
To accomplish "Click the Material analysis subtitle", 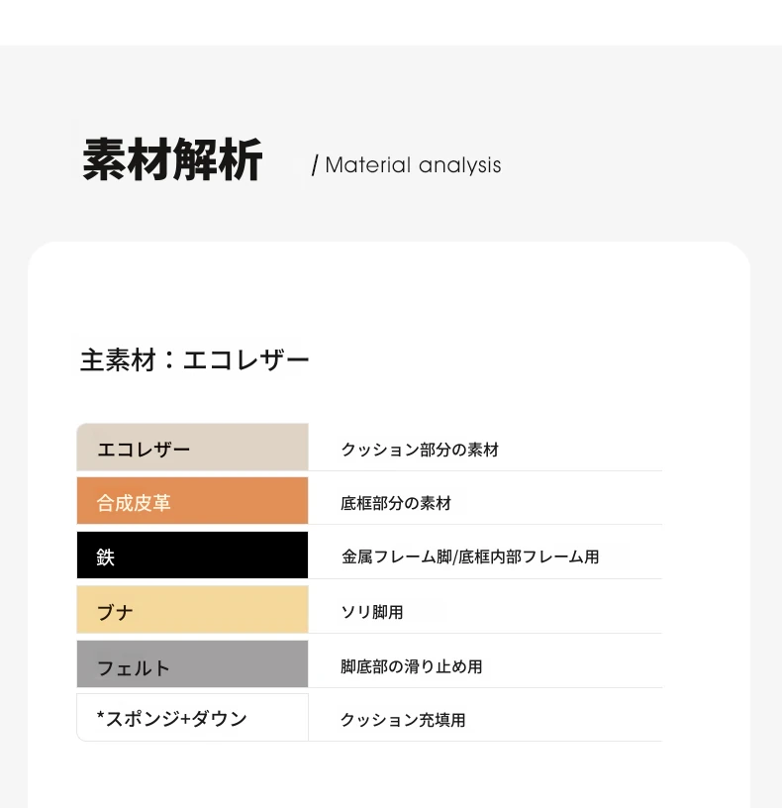I will [407, 165].
